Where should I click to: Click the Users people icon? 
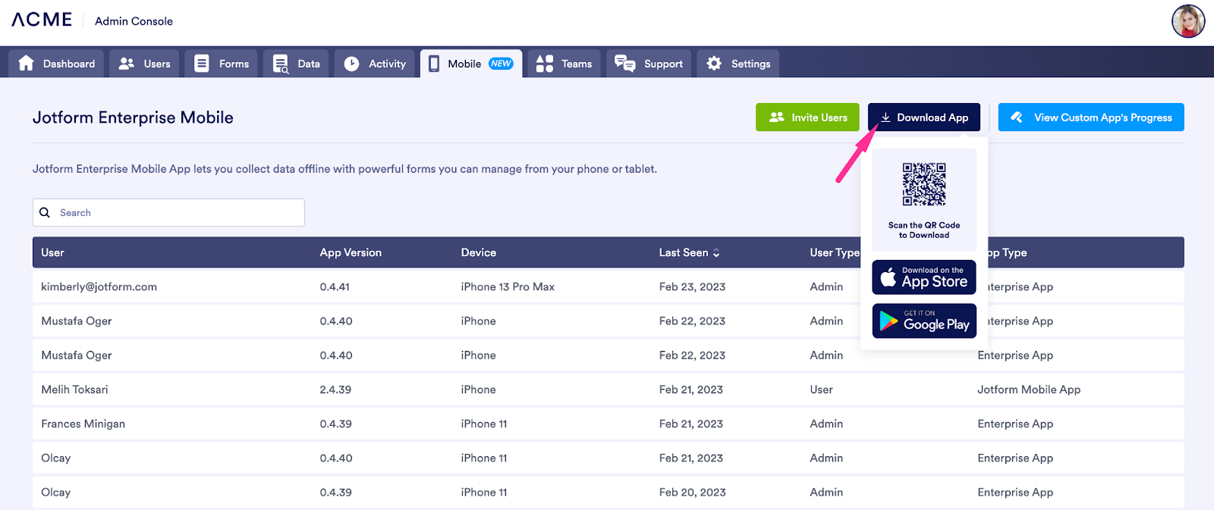(127, 64)
